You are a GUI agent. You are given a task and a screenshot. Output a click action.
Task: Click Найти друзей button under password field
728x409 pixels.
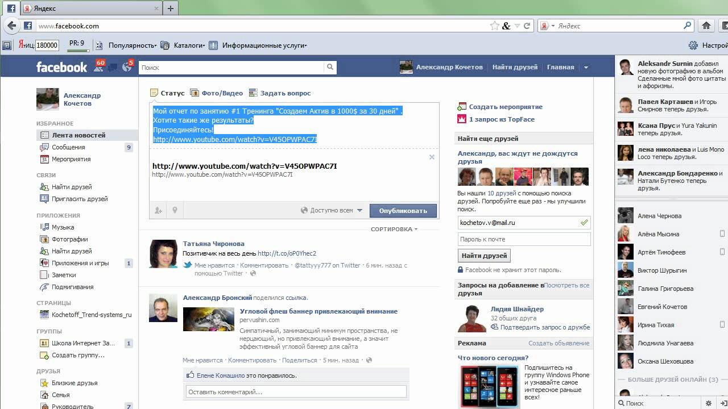pos(484,256)
